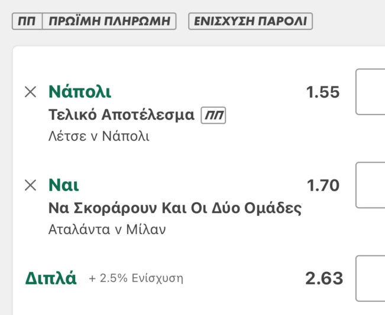Click the ΠΠ badge in the top tag
The width and height of the screenshot is (385, 315).
coord(27,21)
